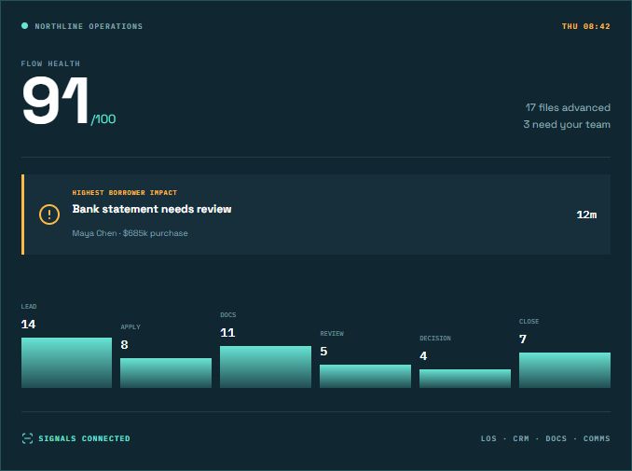Click the 3 need your team text
632x471 pixels.
(567, 125)
